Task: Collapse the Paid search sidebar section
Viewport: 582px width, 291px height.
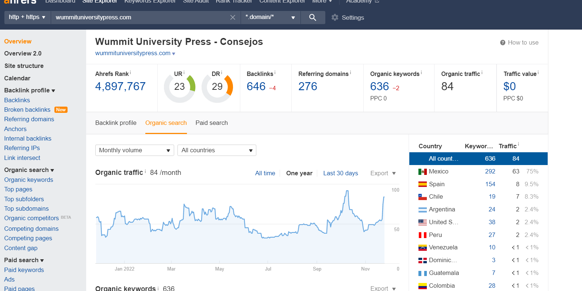Action: (24, 260)
